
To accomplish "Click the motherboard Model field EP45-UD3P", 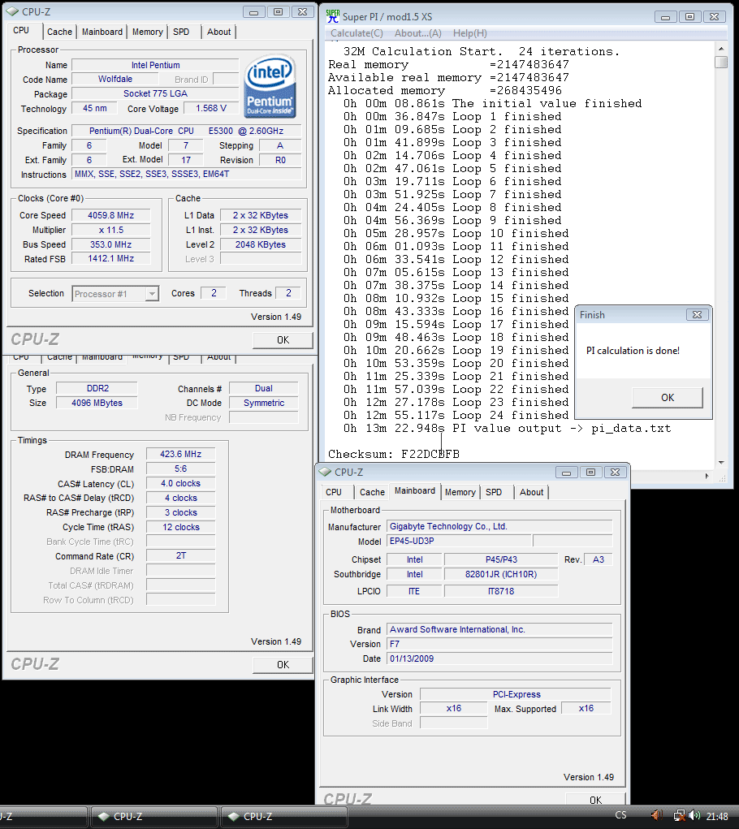I will pyautogui.click(x=460, y=541).
